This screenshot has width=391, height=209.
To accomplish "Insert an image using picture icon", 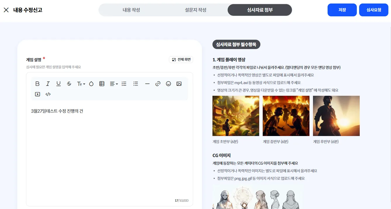I will click(179, 84).
